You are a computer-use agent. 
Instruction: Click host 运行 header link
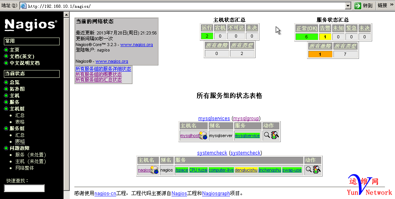[207, 28]
